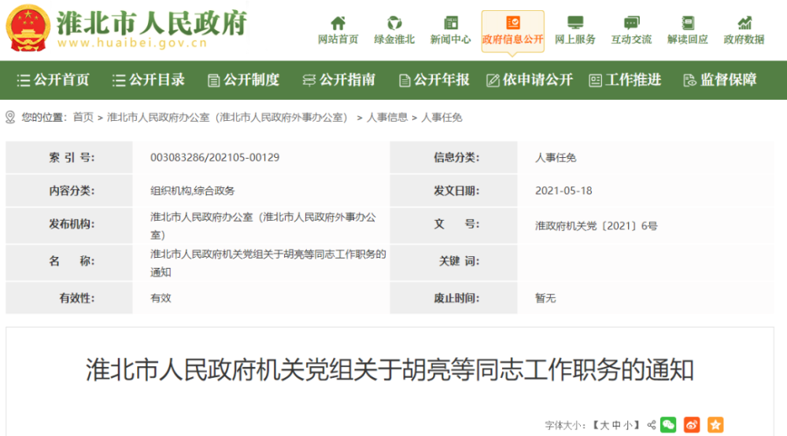The image size is (787, 436).
Task: Open the 绿金淮北 section icon
Action: pyautogui.click(x=394, y=24)
